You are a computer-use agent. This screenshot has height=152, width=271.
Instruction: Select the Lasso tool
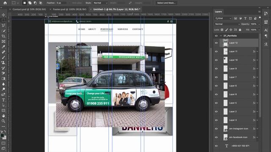pos(3,26)
